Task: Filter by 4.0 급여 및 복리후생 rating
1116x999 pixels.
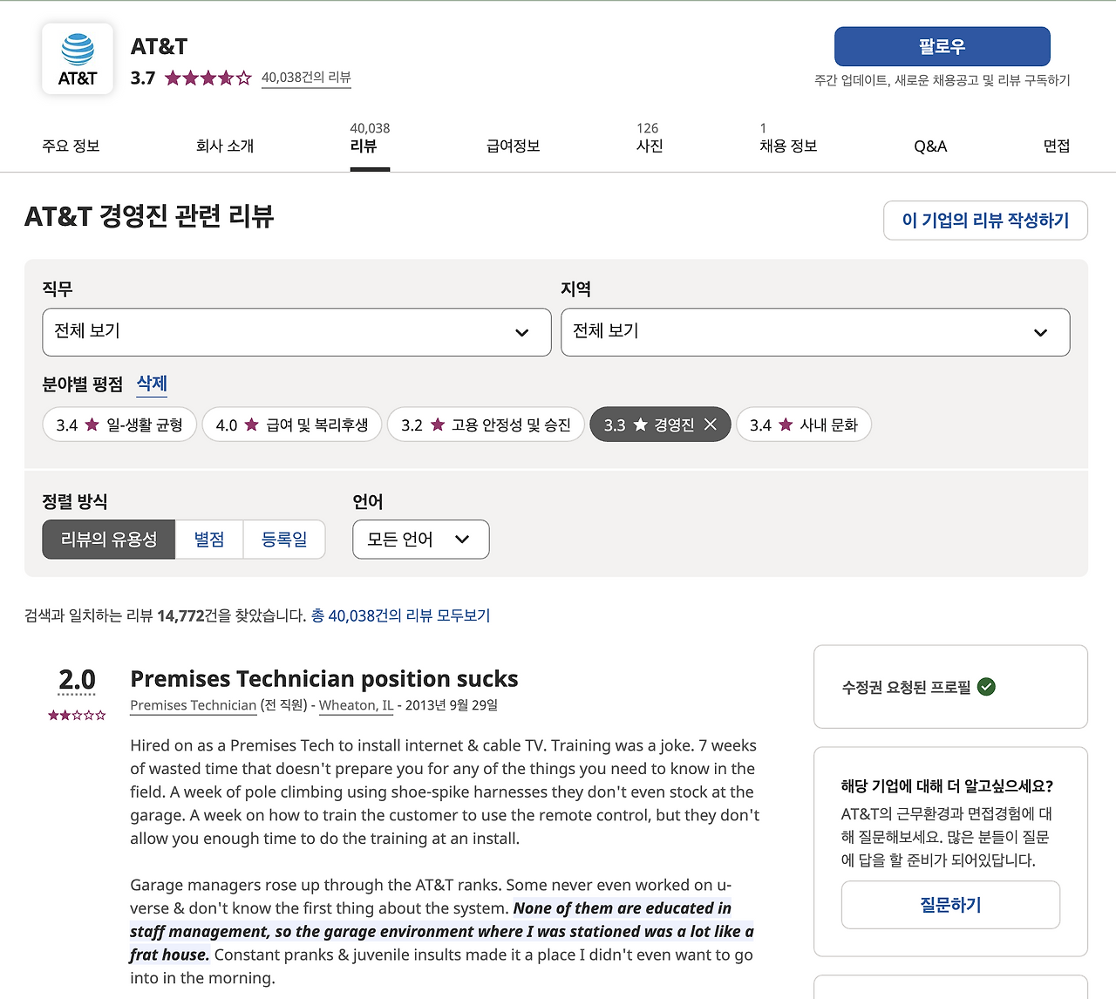Action: tap(292, 425)
